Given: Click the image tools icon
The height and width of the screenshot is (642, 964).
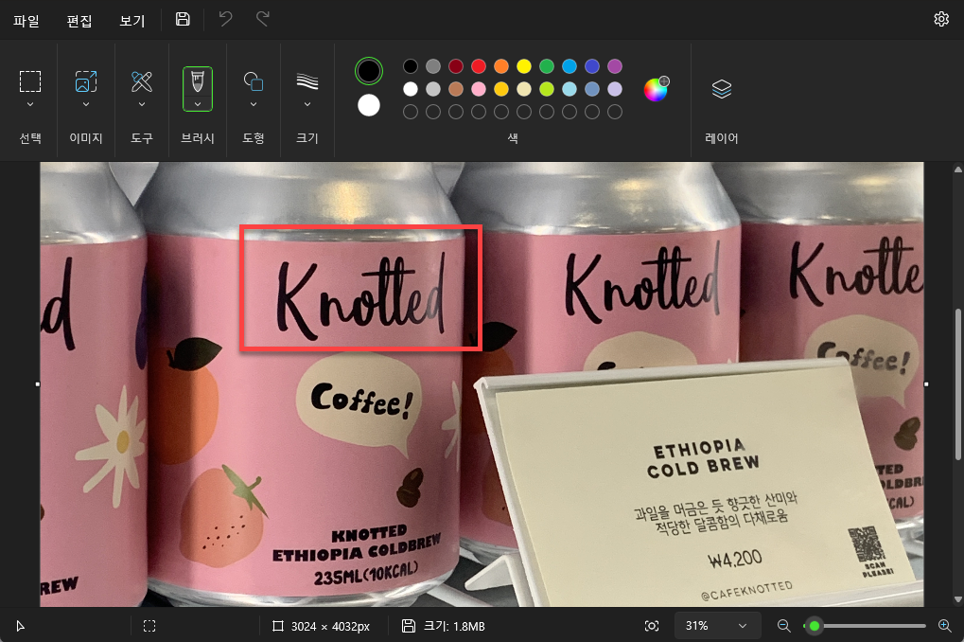Looking at the screenshot, I should point(86,81).
